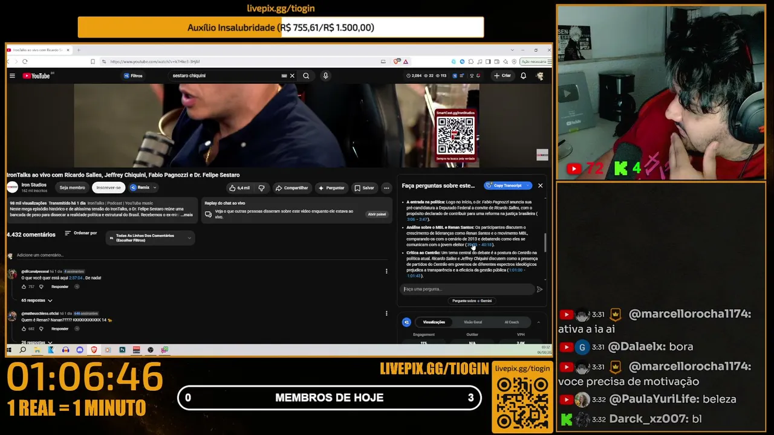Go to the YouTube home logo

coord(37,76)
